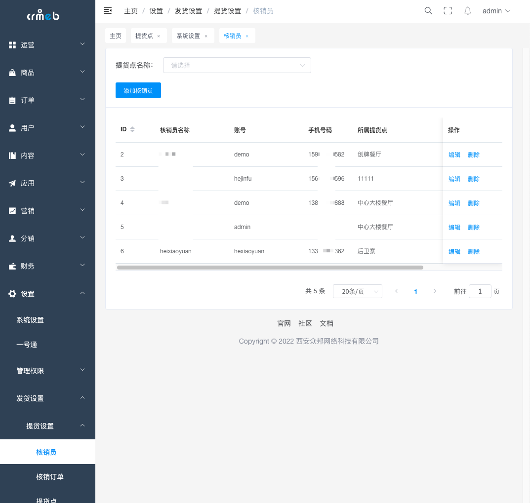The image size is (530, 503).
Task: Open the admin user dropdown
Action: click(496, 11)
